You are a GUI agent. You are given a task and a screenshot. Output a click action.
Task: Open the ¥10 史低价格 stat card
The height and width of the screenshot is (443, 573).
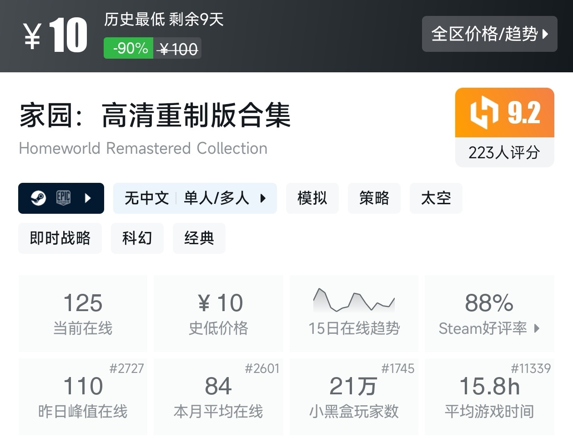(218, 313)
